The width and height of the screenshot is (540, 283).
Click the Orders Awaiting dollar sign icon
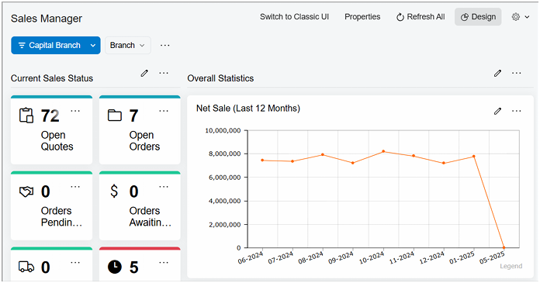tap(114, 191)
